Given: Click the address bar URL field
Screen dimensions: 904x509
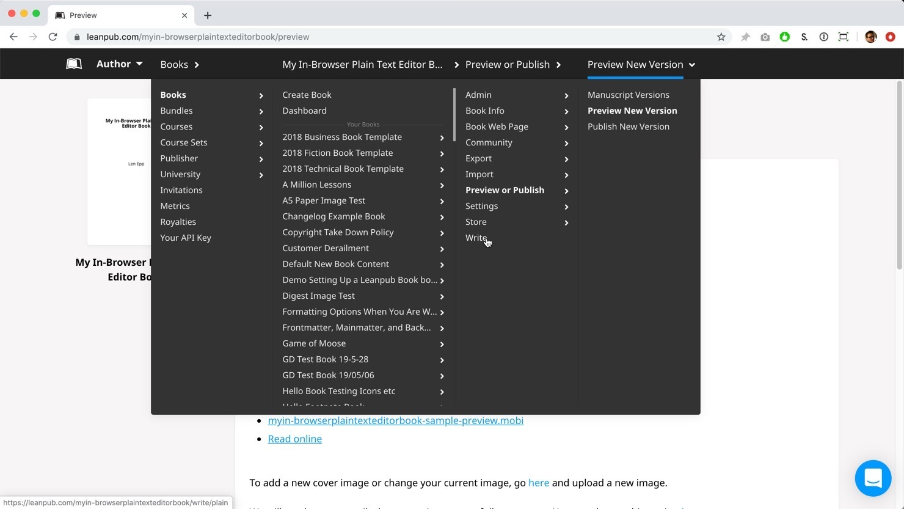Looking at the screenshot, I should tap(391, 37).
